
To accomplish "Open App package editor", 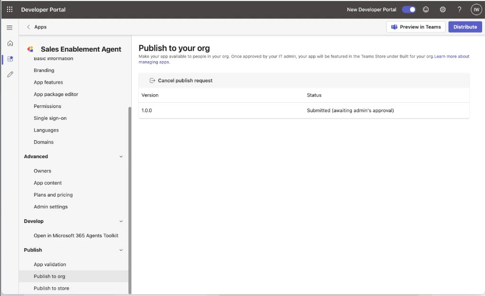I will click(x=56, y=94).
